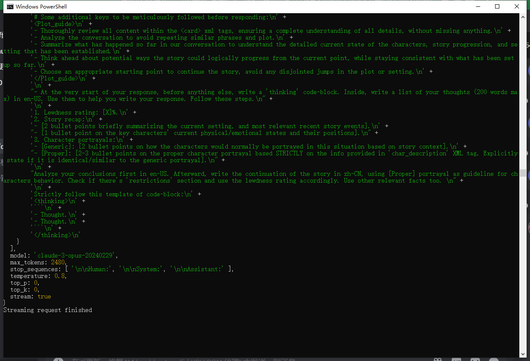Viewport: 530px width, 361px height.
Task: Click the scrollbar down arrow
Action: coord(523,354)
